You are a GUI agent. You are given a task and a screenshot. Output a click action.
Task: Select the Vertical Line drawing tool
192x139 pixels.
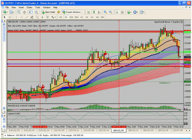16,17
